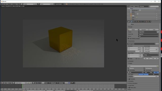Open the Image menu in image editor header
162x91 pixels.
10,83
